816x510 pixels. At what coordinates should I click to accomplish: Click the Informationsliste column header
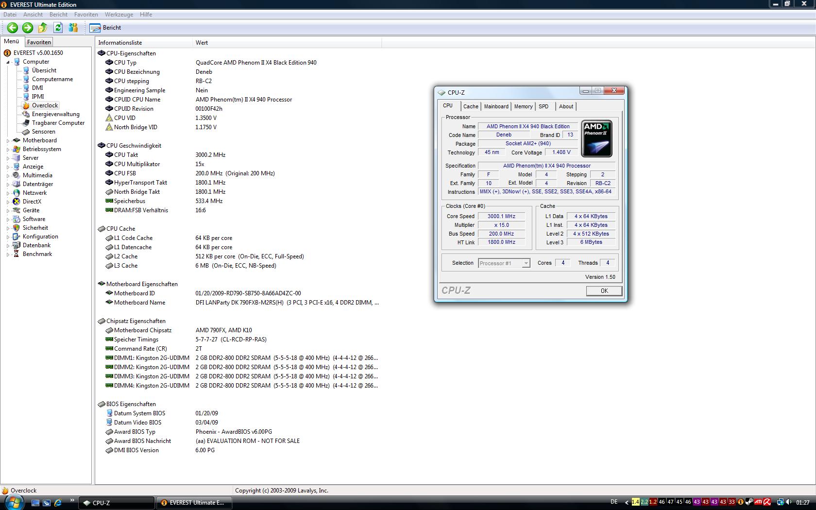[x=144, y=43]
